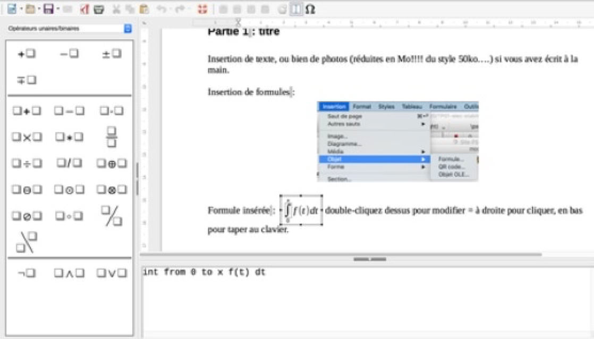
Task: Open the Omega symbols catalog
Action: [x=310, y=9]
